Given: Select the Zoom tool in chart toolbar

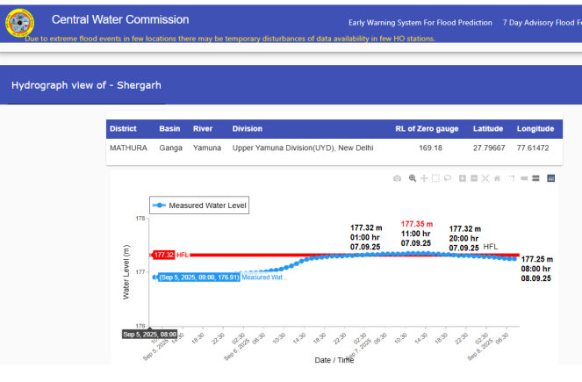Looking at the screenshot, I should tap(413, 178).
